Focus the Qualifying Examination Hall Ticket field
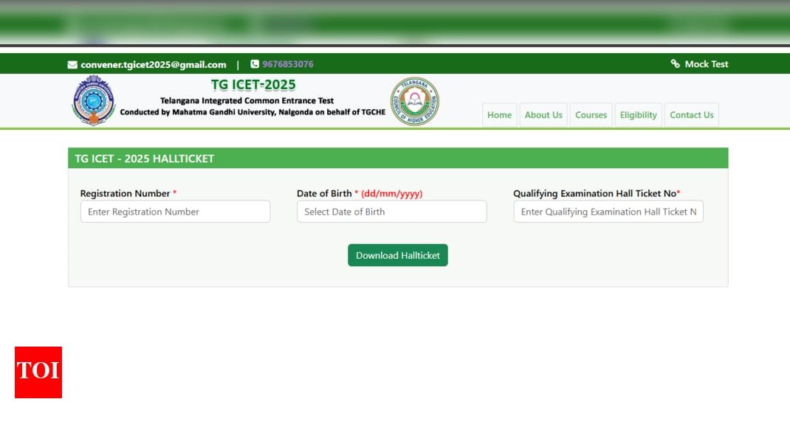Image resolution: width=790 pixels, height=427 pixels. click(608, 212)
